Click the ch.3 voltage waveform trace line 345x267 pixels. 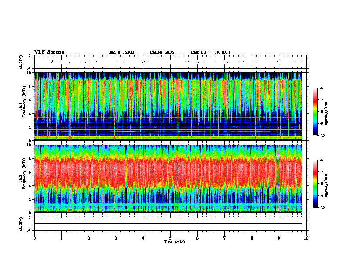(x=168, y=224)
